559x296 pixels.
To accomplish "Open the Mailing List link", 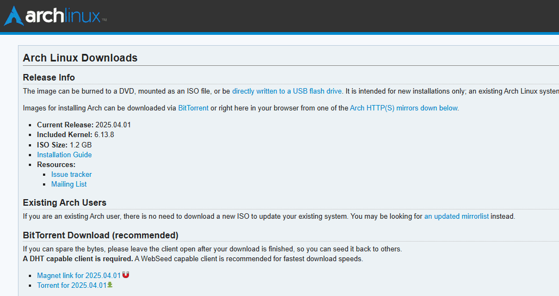I will tap(69, 184).
